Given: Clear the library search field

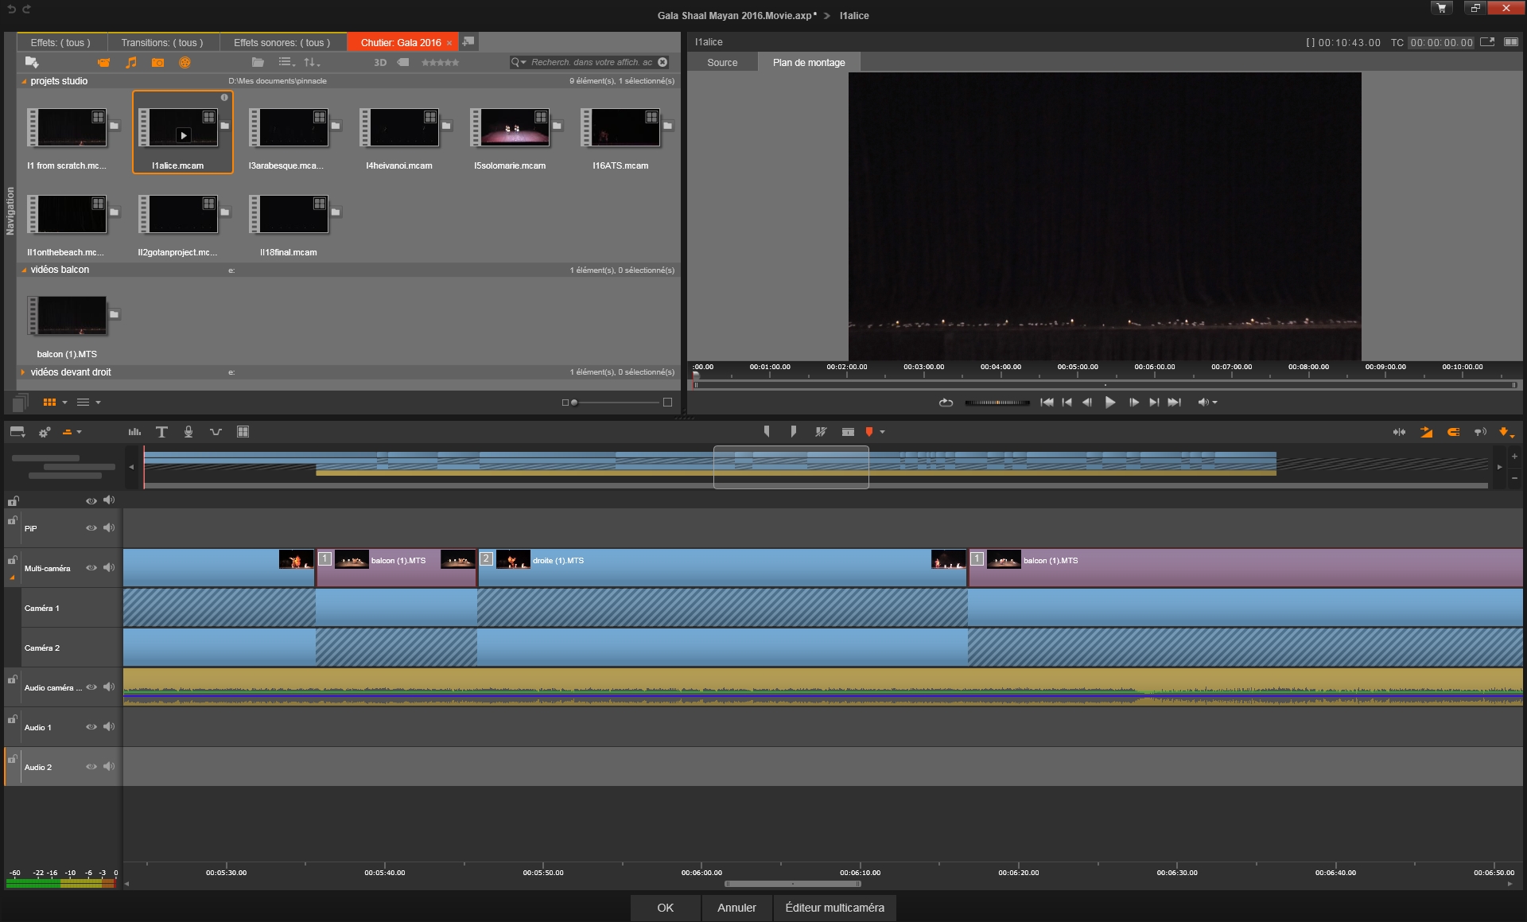Looking at the screenshot, I should coord(662,62).
